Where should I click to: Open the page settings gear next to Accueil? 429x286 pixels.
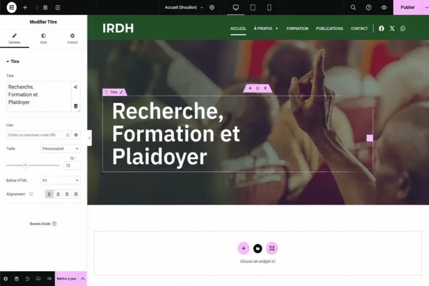(212, 8)
